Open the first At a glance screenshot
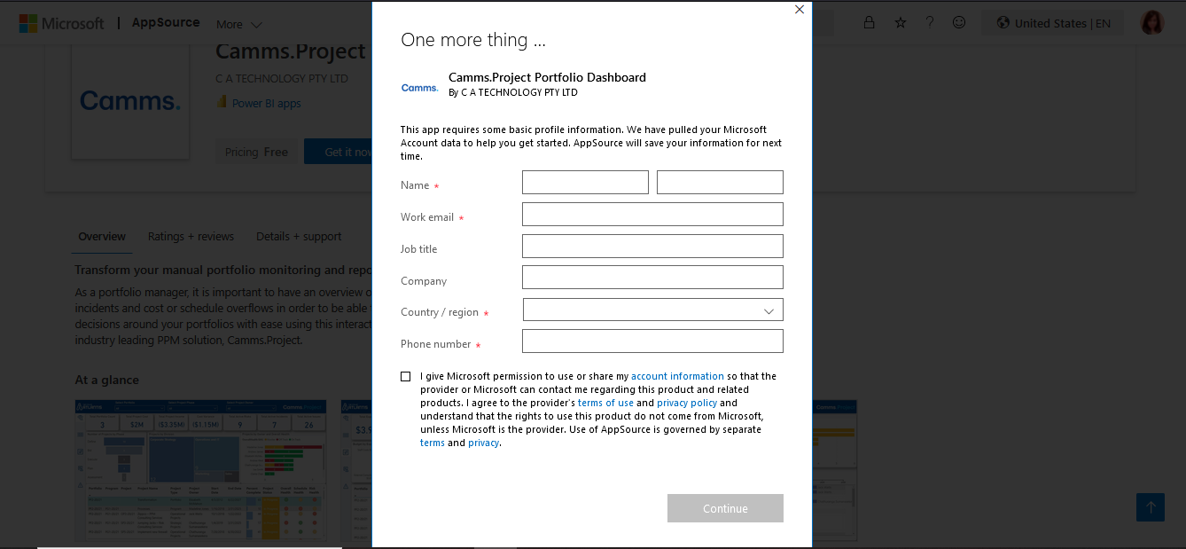 [200, 470]
